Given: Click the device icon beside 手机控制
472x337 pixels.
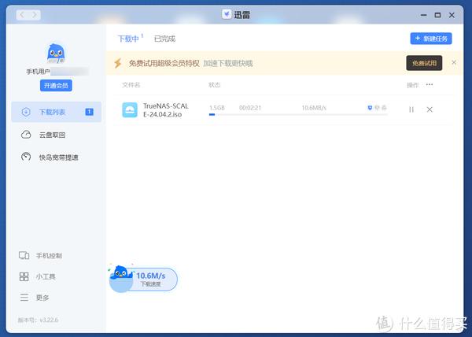Looking at the screenshot, I should point(24,256).
